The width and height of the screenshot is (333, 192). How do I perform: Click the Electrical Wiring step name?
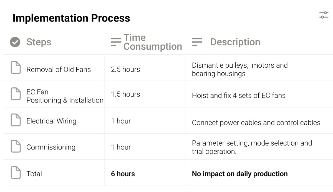tap(51, 121)
